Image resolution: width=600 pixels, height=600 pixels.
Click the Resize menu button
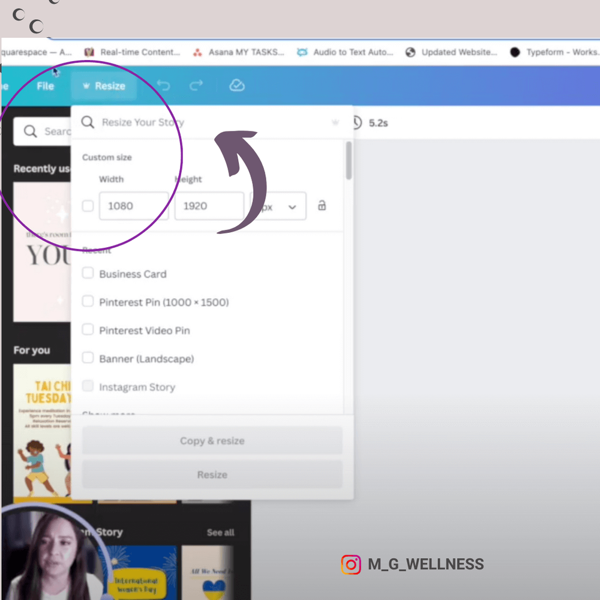pos(104,86)
